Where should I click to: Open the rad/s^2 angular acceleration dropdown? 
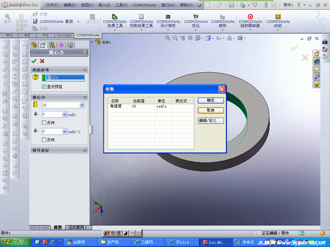click(x=64, y=131)
